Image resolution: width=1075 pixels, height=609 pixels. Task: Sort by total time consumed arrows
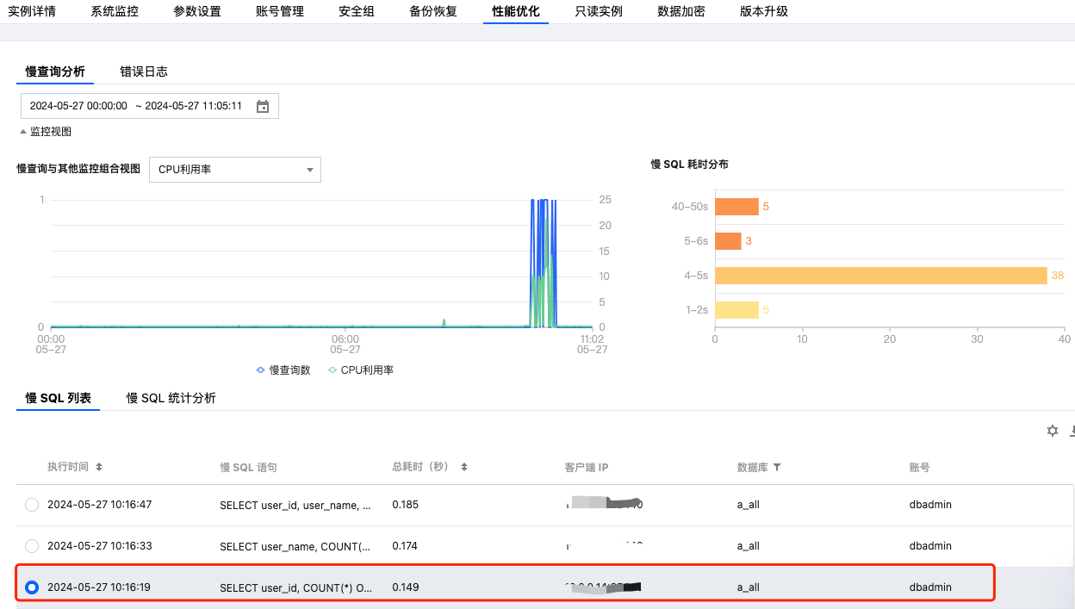click(x=464, y=467)
